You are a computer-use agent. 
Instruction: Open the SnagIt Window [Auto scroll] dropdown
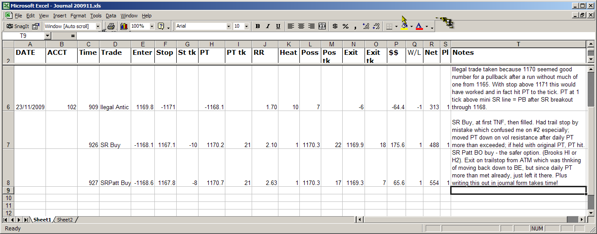click(98, 26)
